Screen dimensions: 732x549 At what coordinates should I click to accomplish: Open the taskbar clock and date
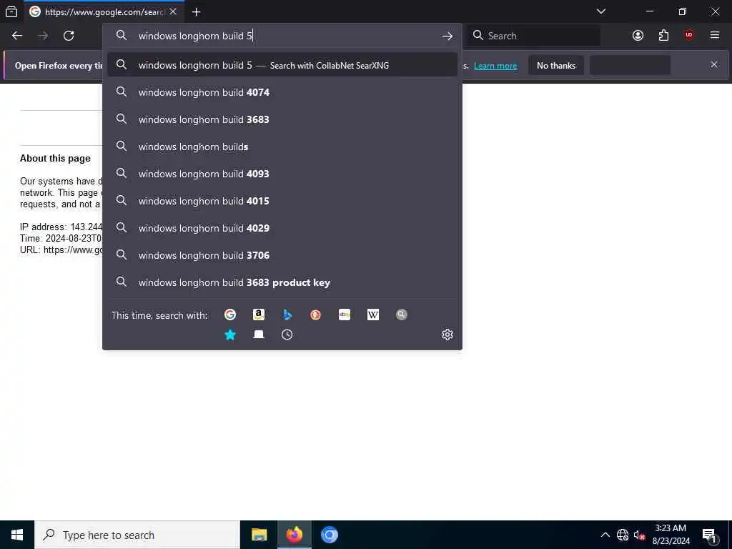coord(671,535)
